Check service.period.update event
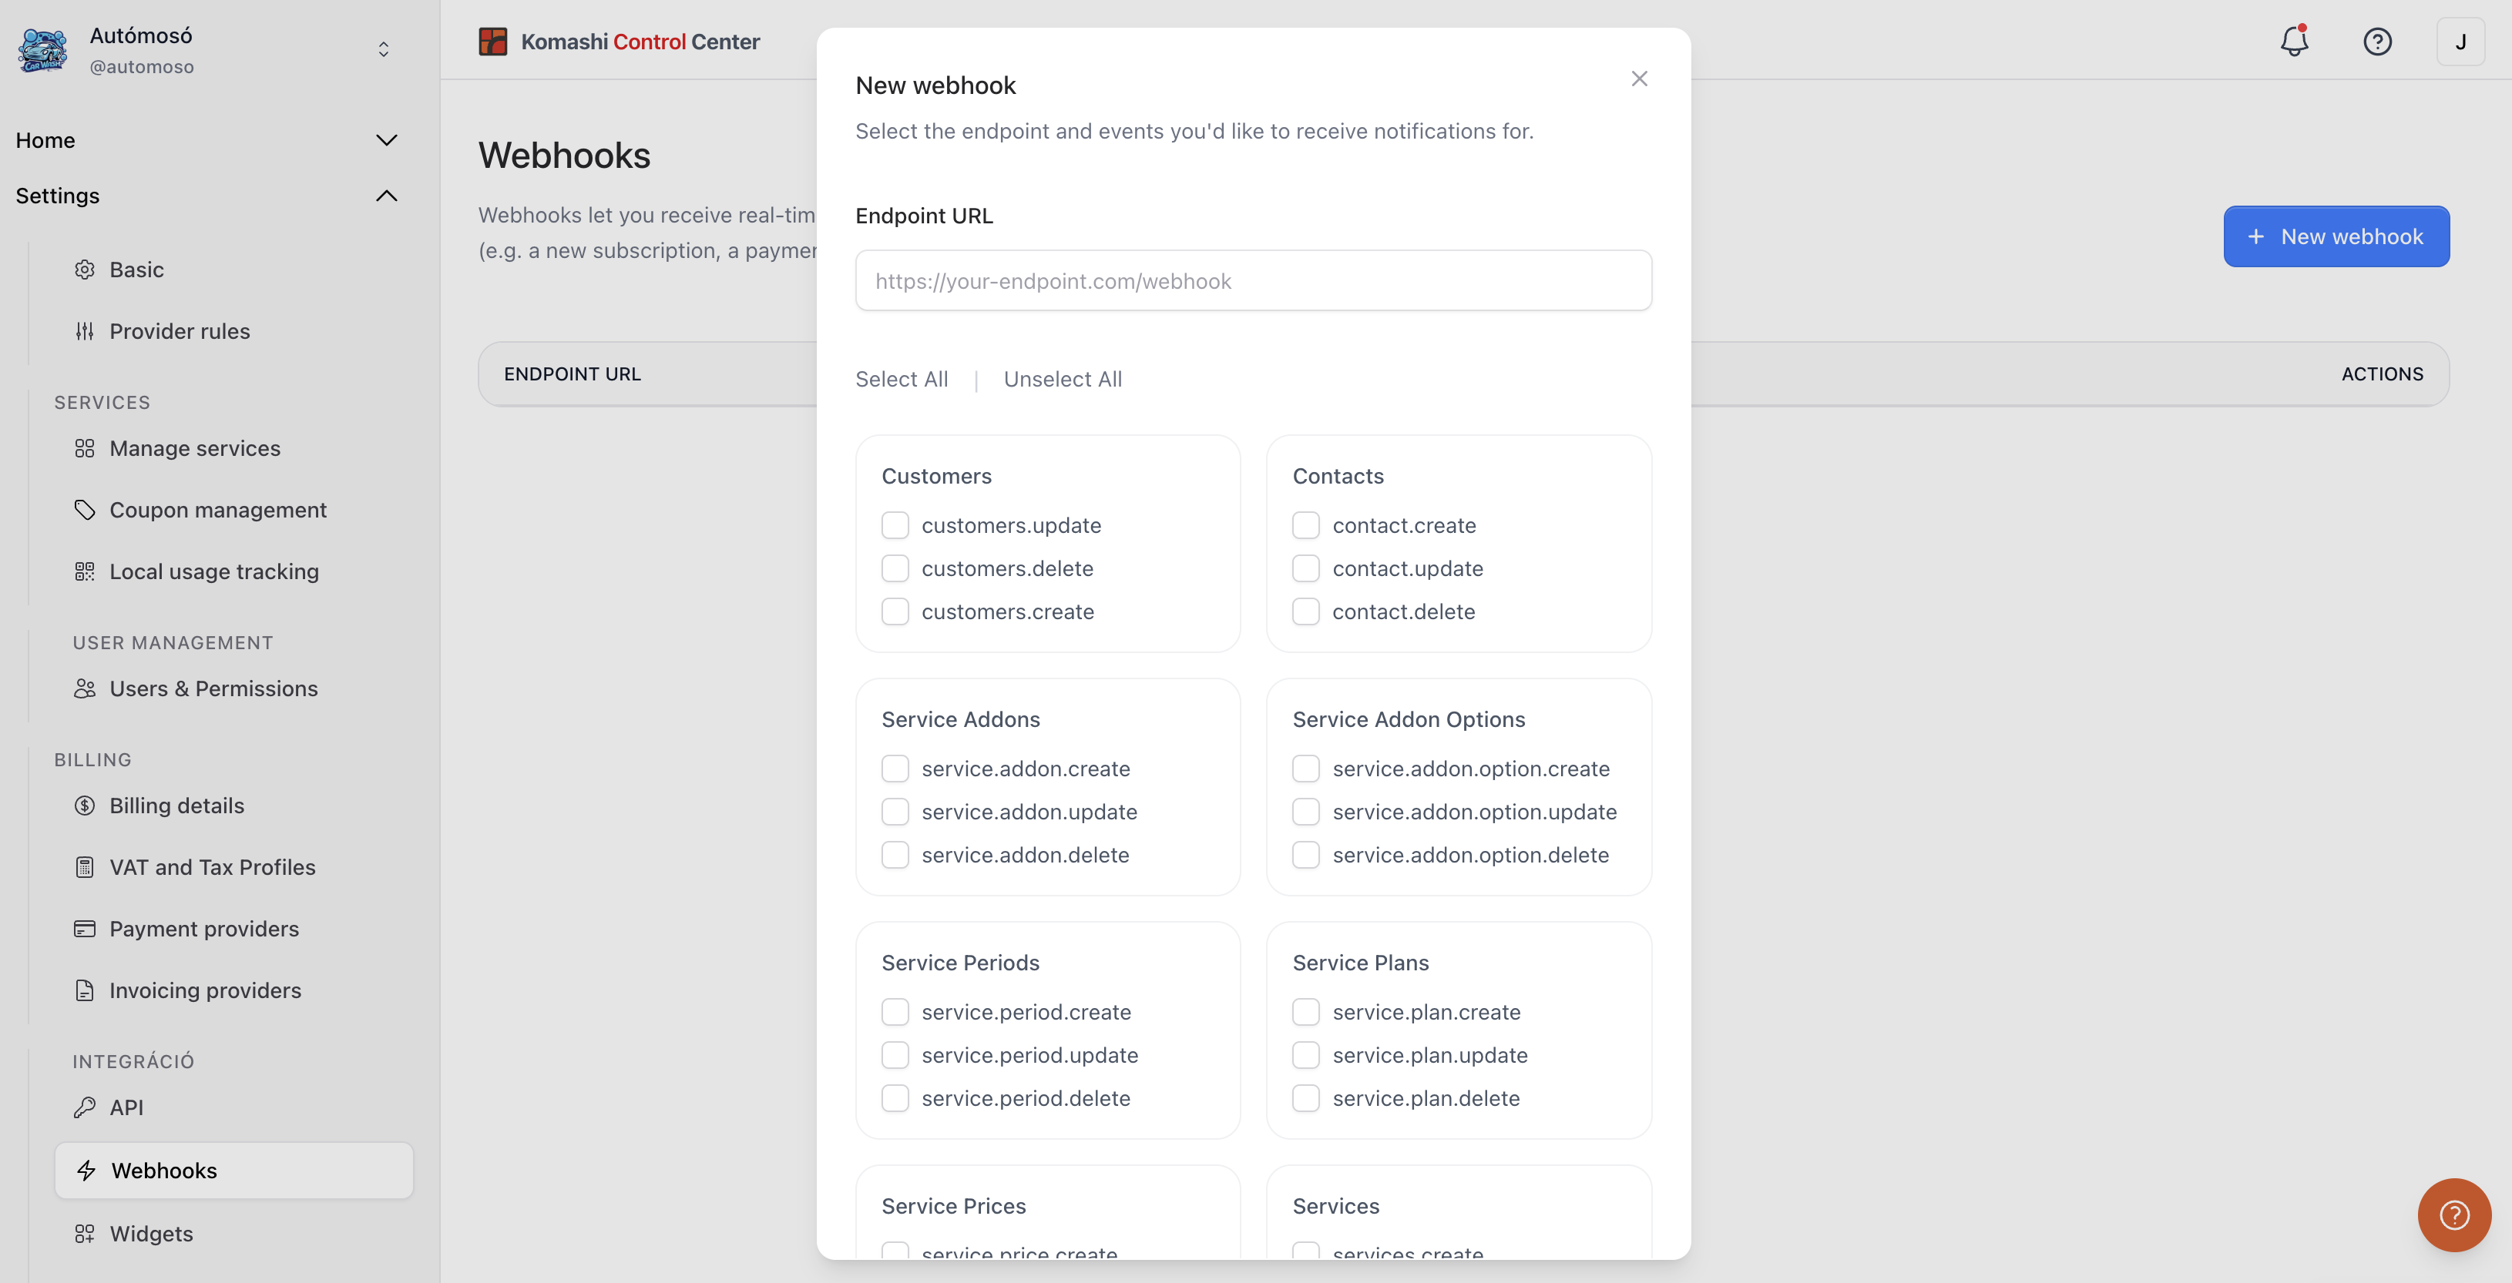The image size is (2512, 1283). point(895,1055)
